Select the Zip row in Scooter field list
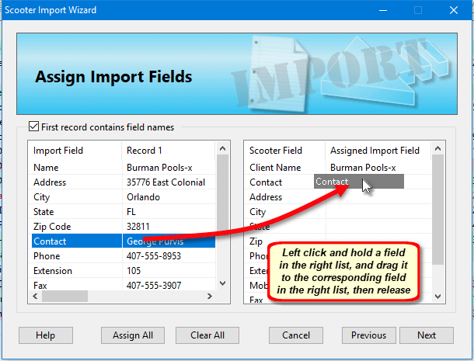Image resolution: width=474 pixels, height=361 pixels. tap(338, 241)
